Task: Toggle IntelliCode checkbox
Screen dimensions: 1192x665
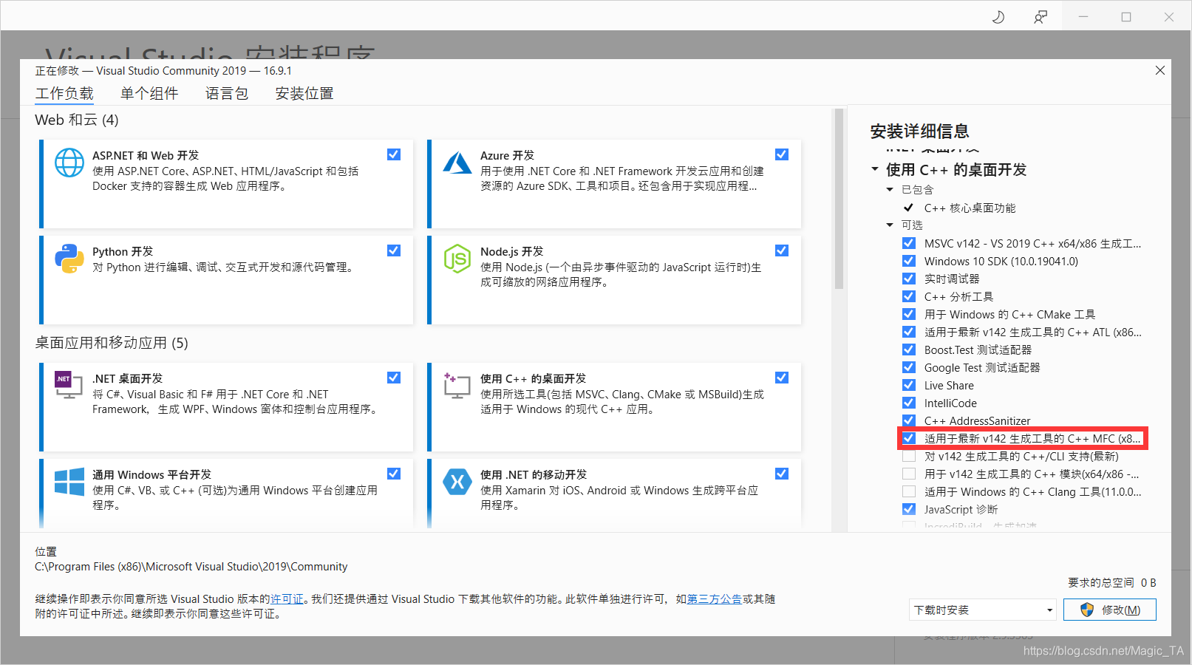Action: click(x=909, y=403)
